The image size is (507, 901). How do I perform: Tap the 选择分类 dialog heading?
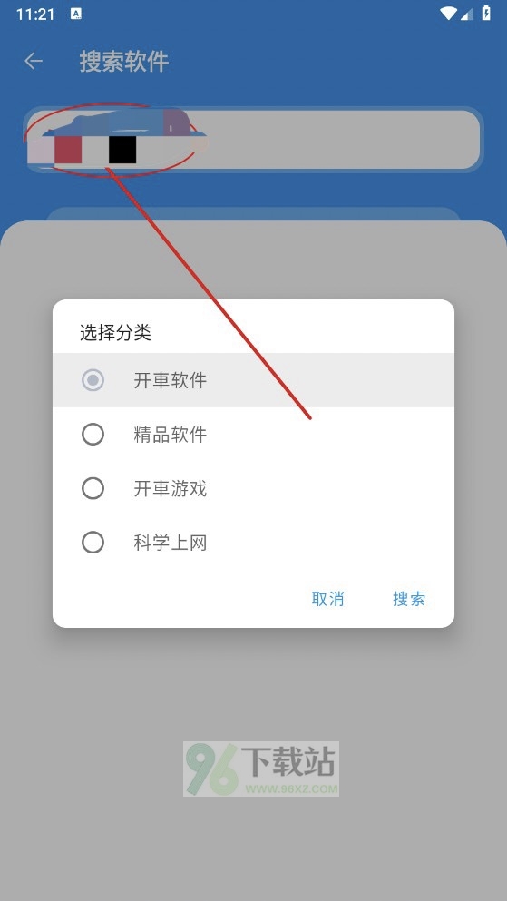point(115,333)
